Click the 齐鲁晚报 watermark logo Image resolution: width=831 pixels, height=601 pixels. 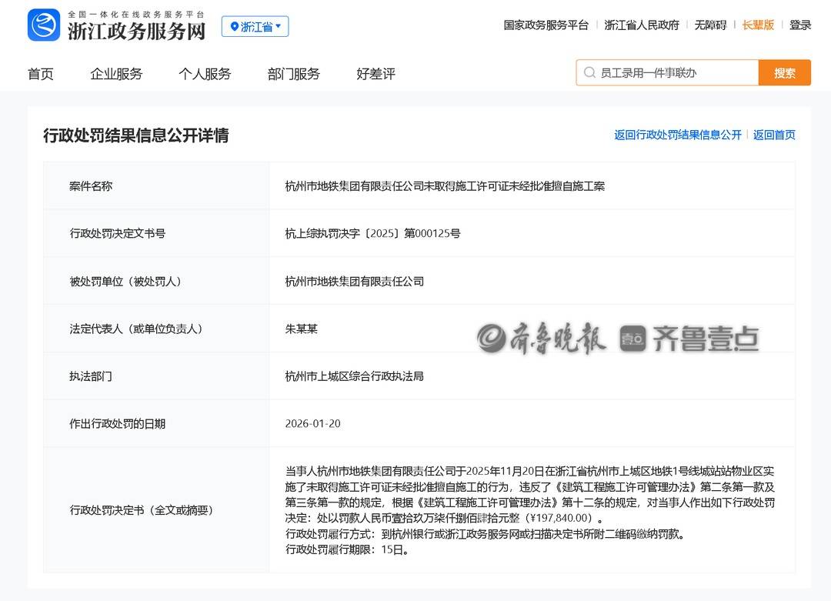click(542, 339)
